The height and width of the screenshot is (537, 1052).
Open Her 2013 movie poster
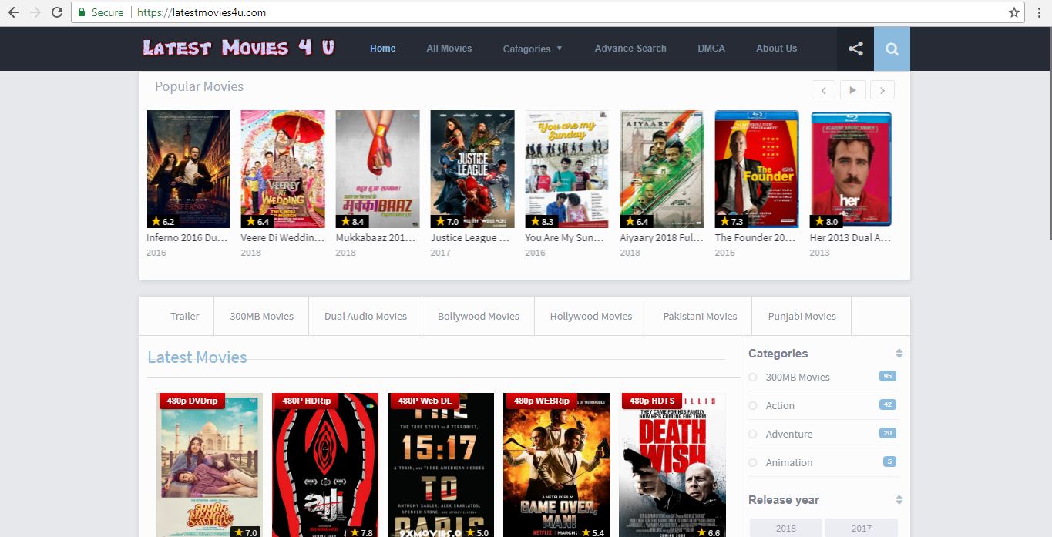(852, 169)
